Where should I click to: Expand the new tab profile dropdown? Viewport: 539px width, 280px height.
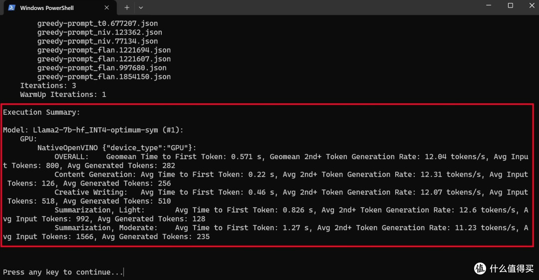pos(141,7)
